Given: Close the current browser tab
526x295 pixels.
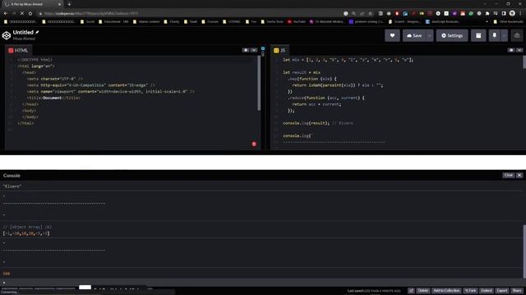Looking at the screenshot, I should tap(59, 4).
